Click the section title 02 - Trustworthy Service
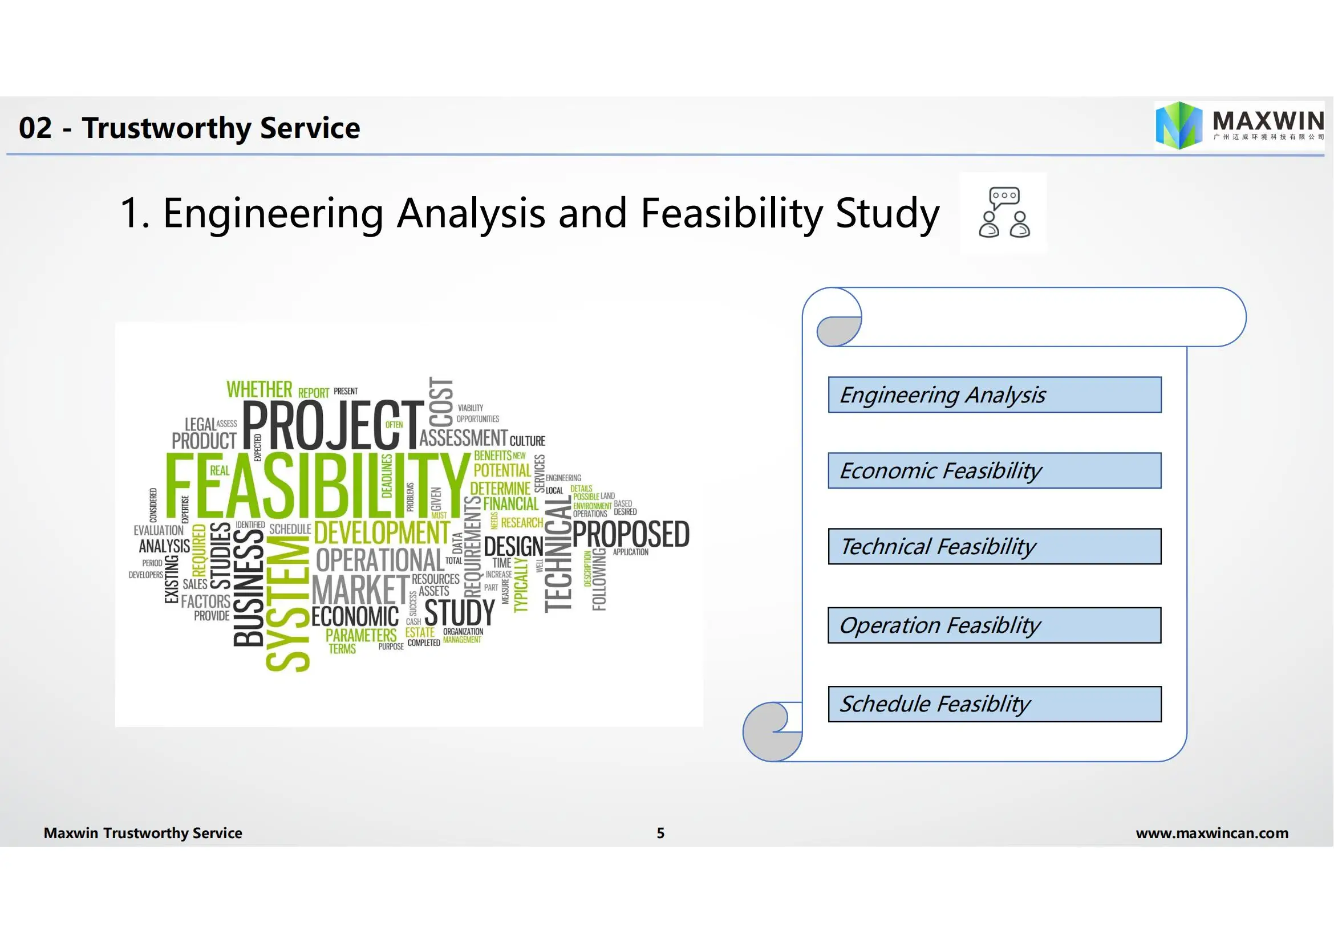The height and width of the screenshot is (943, 1334). [x=189, y=128]
